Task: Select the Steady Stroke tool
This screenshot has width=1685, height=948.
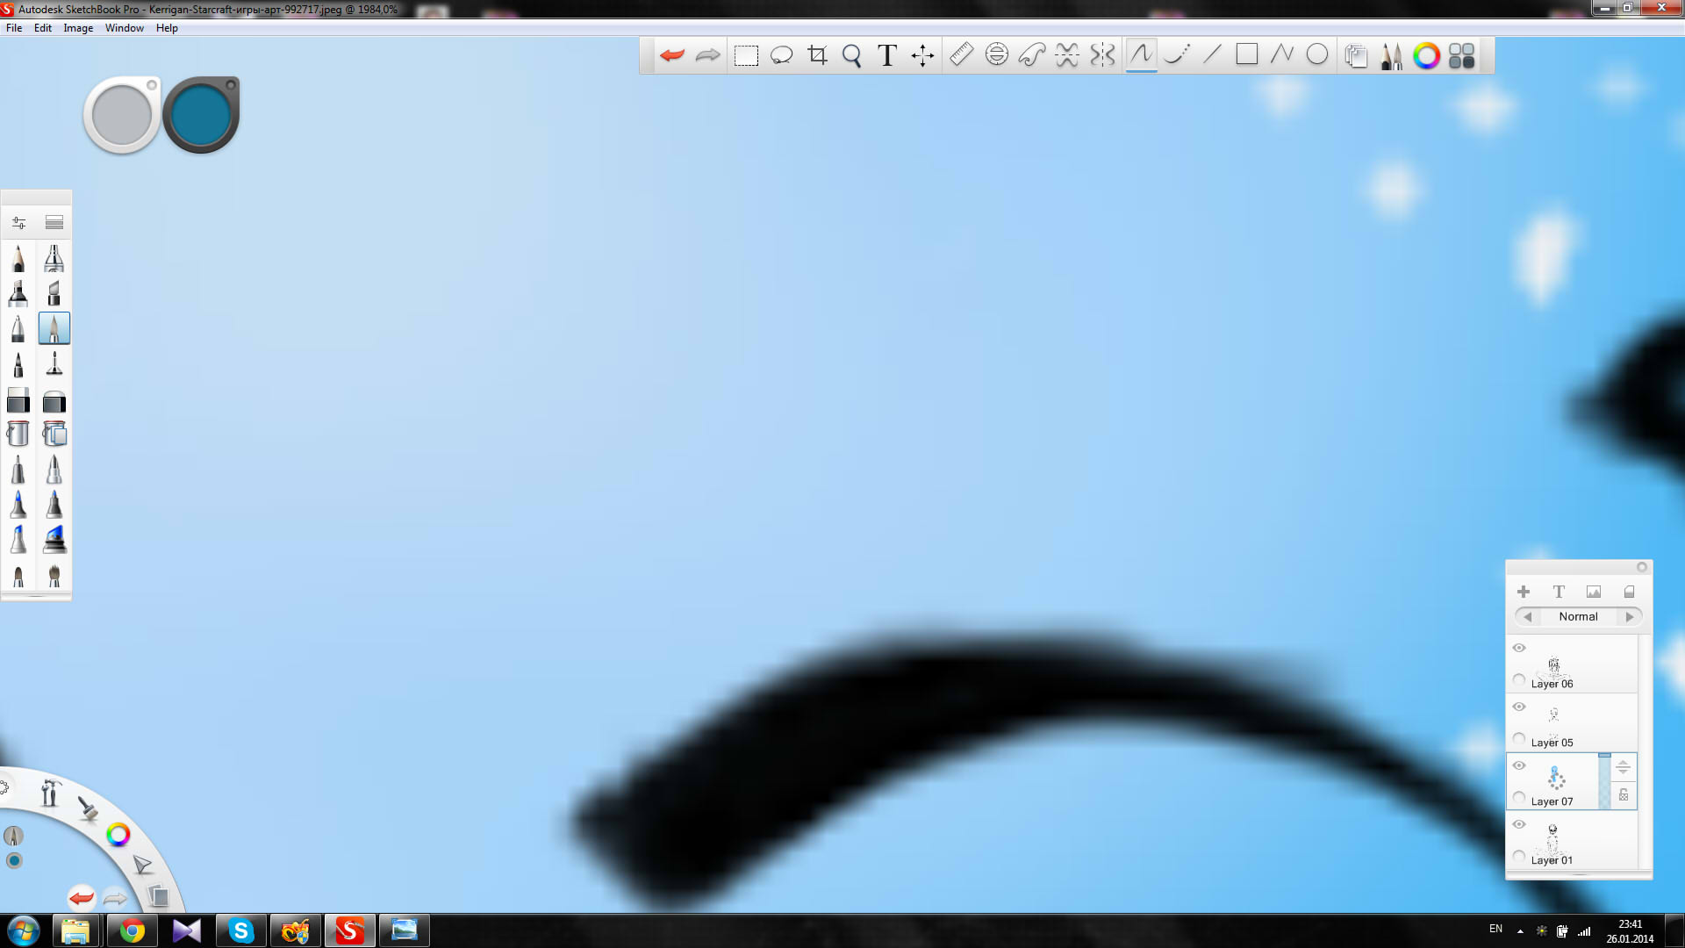Action: click(1177, 54)
